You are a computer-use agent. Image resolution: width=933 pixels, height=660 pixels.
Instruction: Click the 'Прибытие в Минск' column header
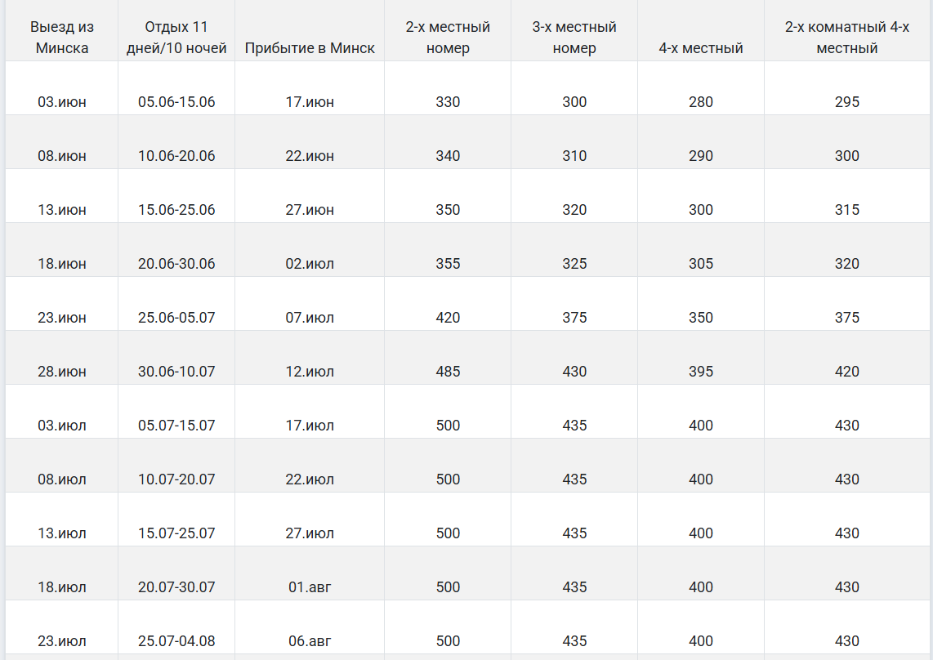point(310,48)
